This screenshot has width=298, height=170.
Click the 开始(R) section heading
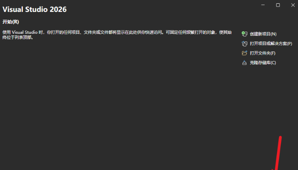(x=11, y=22)
